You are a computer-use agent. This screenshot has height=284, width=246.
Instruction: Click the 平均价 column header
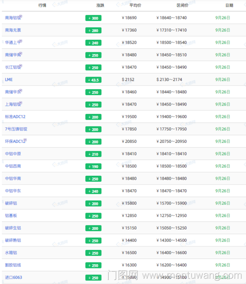(x=135, y=5)
